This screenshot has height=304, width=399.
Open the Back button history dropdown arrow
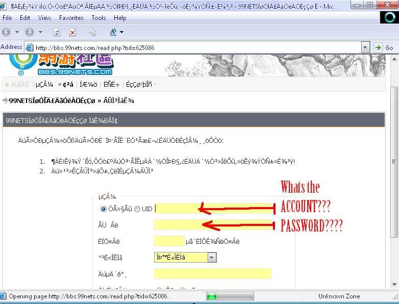(x=17, y=32)
